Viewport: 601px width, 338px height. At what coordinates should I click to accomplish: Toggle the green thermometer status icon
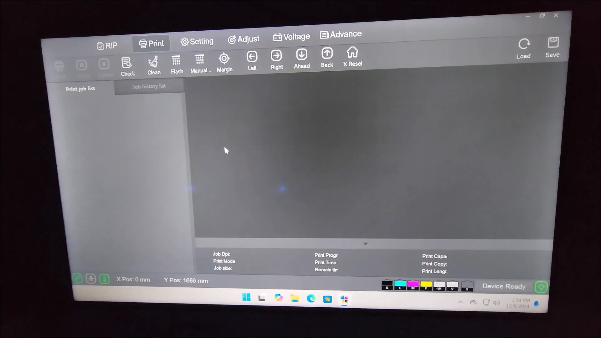tap(105, 279)
